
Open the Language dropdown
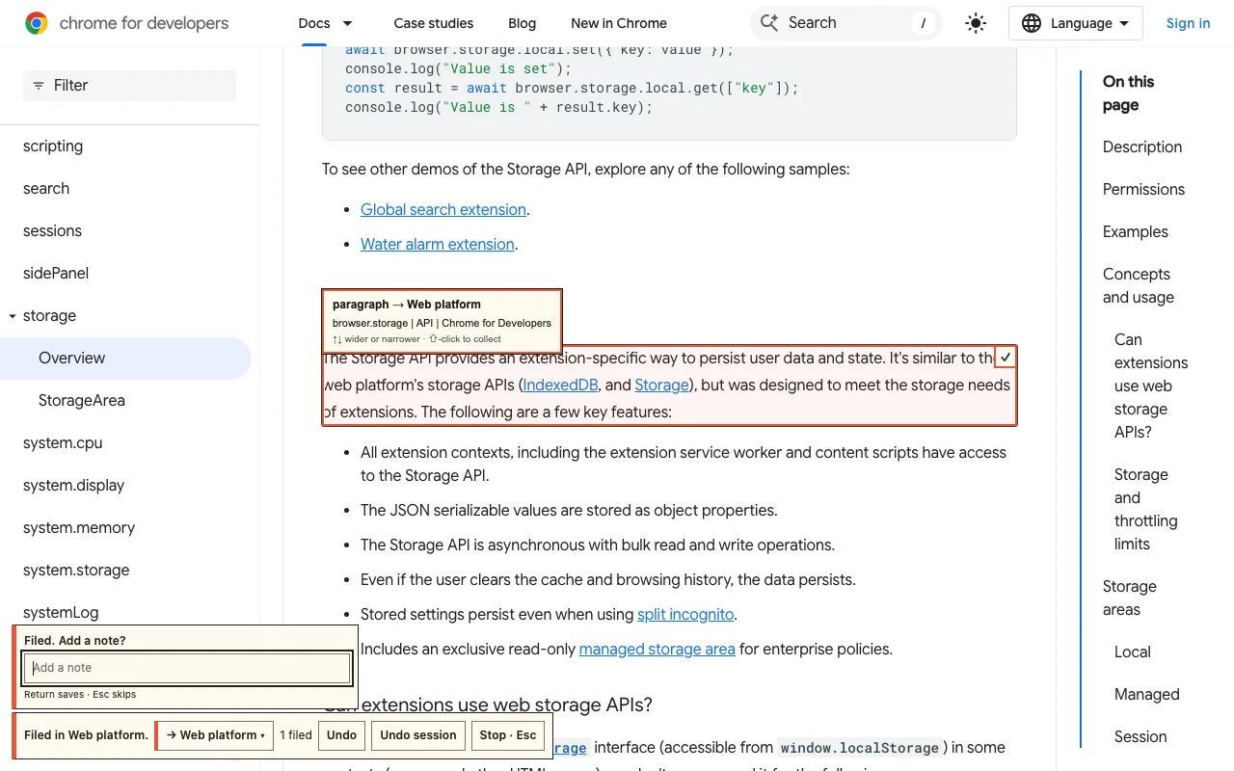[1076, 23]
